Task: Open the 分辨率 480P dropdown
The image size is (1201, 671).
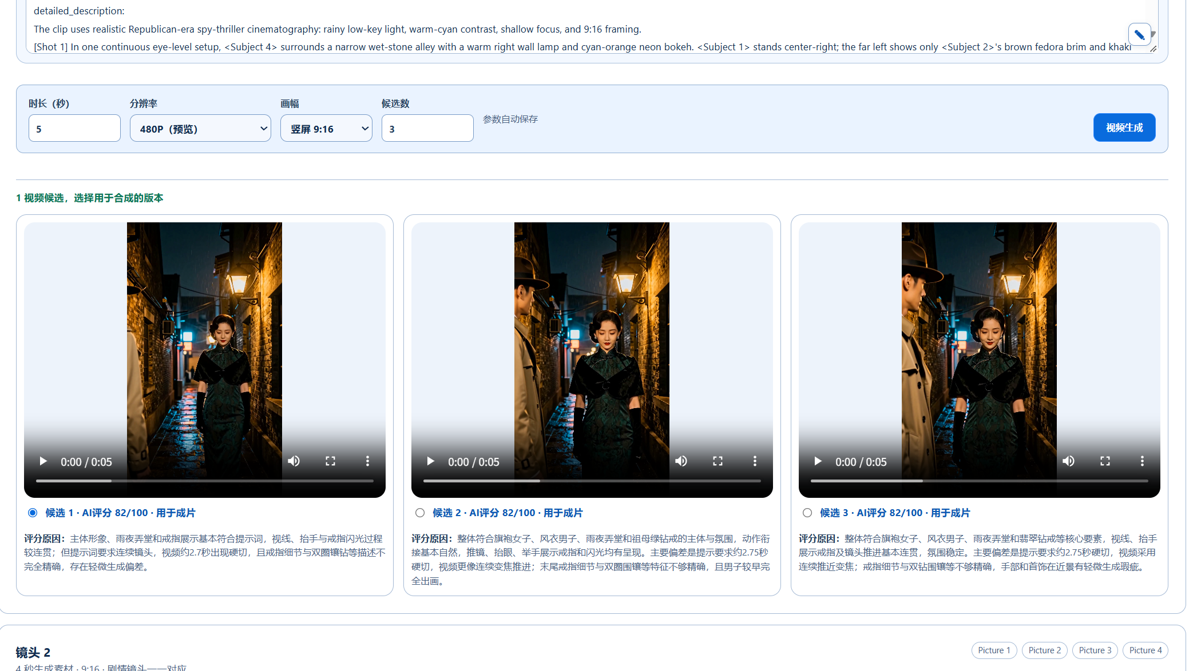Action: [x=200, y=128]
